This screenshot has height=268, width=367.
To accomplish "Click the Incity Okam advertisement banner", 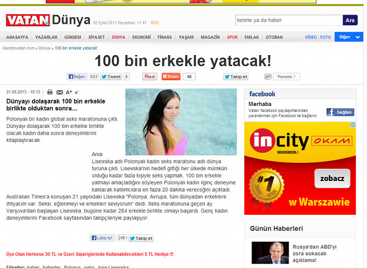I will (x=300, y=168).
